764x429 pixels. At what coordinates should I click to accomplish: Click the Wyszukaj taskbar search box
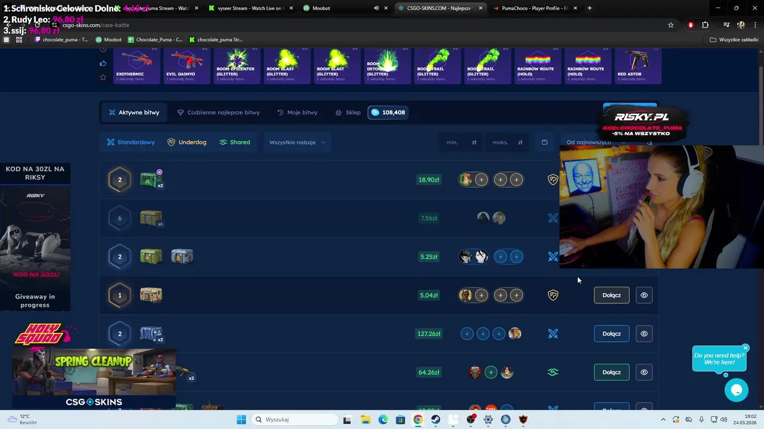coord(293,419)
